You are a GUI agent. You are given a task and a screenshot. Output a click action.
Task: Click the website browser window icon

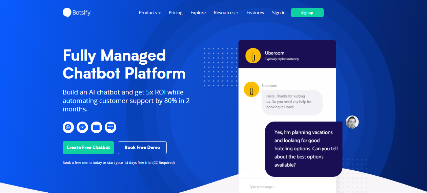[96, 127]
